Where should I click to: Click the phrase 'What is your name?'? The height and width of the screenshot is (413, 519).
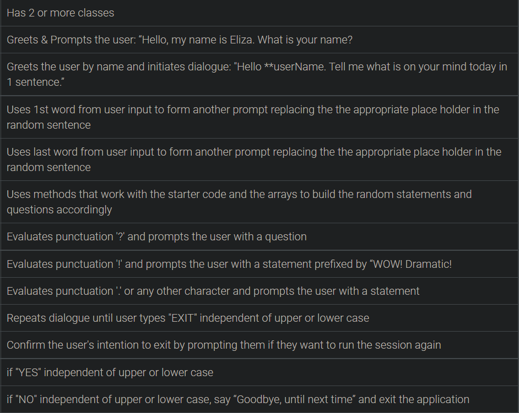point(305,40)
